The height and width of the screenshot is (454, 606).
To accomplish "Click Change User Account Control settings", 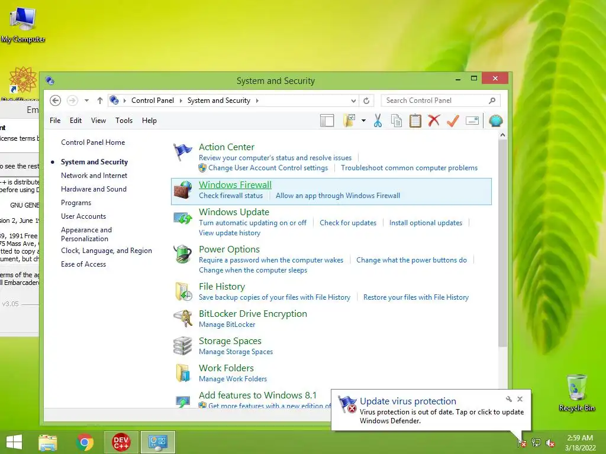I will [268, 168].
